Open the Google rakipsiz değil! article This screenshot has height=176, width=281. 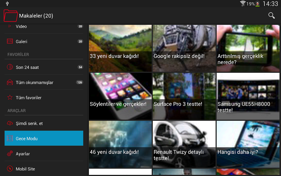184,48
